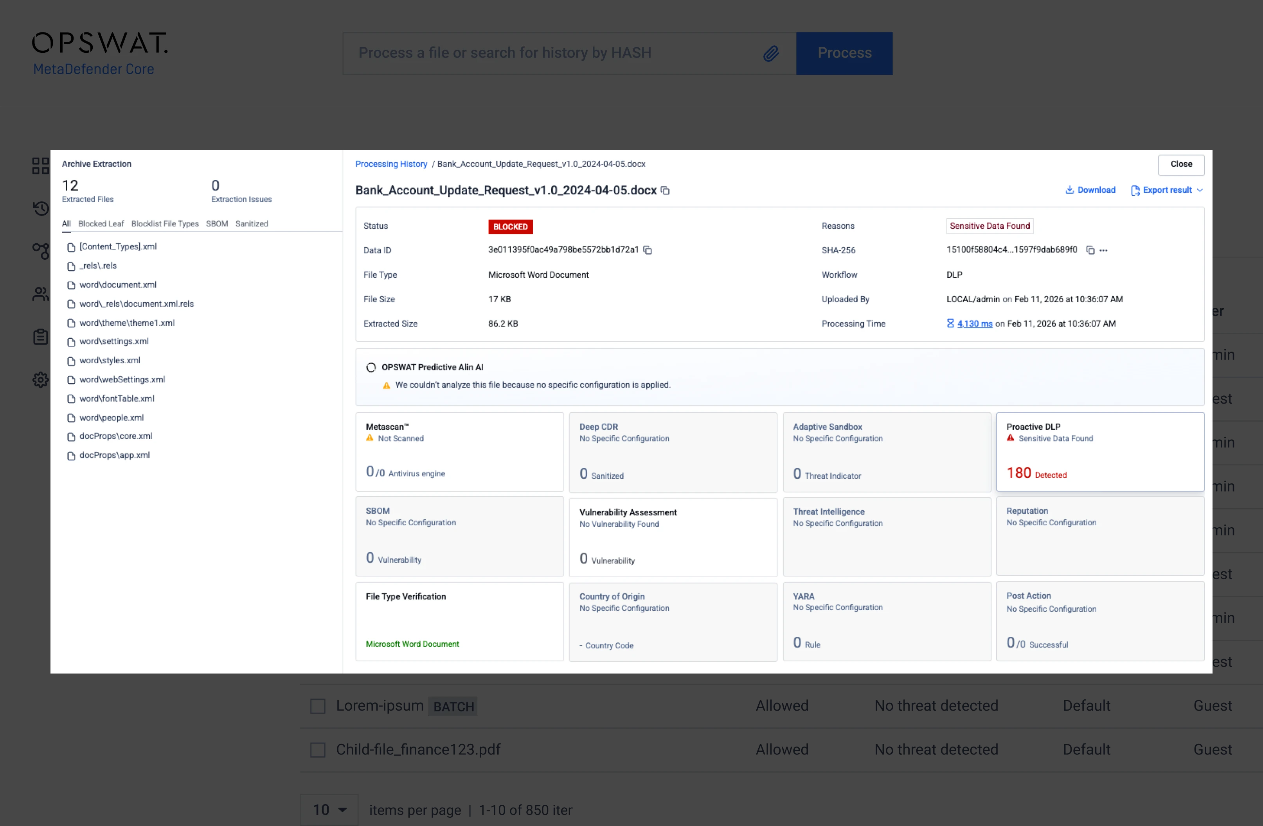
Task: Open the dashboard grid icon in sidebar
Action: 40,165
